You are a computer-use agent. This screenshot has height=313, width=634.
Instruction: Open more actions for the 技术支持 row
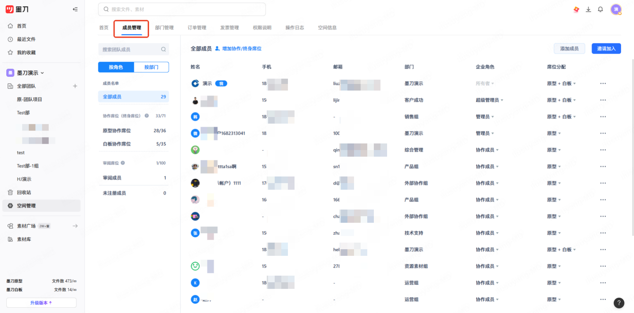pyautogui.click(x=603, y=233)
